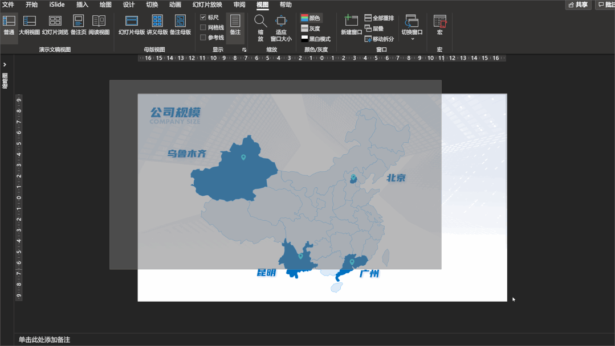Screen dimensions: 615x346
Task: Click the location pin in Xinjiang
Action: (x=243, y=157)
